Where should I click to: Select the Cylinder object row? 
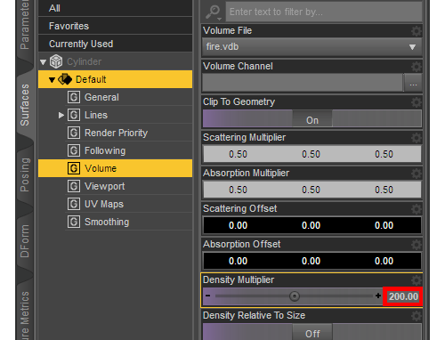[x=115, y=61]
